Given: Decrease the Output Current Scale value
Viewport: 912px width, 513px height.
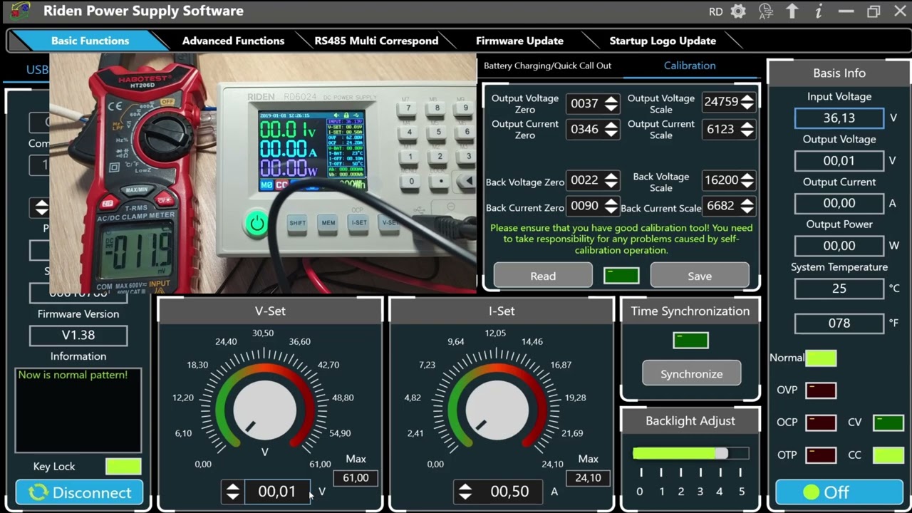Looking at the screenshot, I should [747, 133].
